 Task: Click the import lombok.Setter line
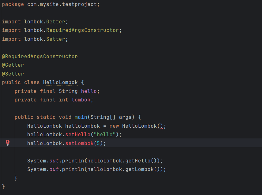pyautogui.click(x=35, y=39)
